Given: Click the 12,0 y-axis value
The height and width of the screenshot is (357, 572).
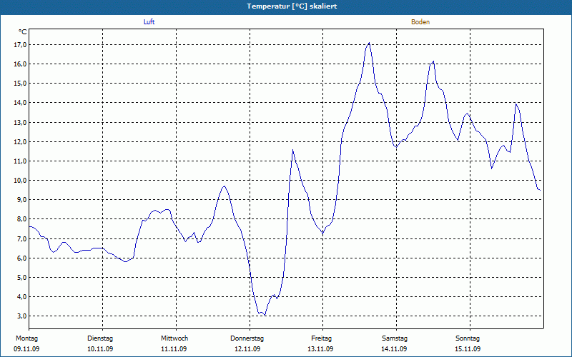Looking at the screenshot, I should [x=20, y=141].
